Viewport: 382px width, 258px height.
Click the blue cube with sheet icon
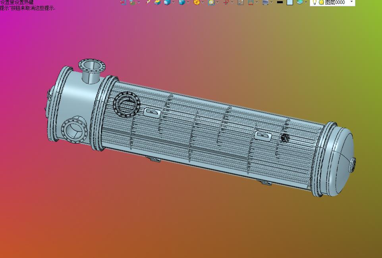pyautogui.click(x=182, y=2)
